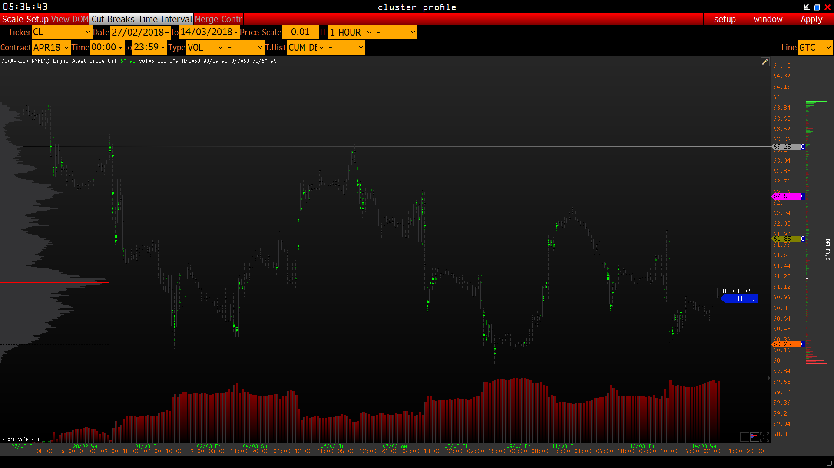
Task: Click the pencil drawing tool icon
Action: (x=765, y=62)
